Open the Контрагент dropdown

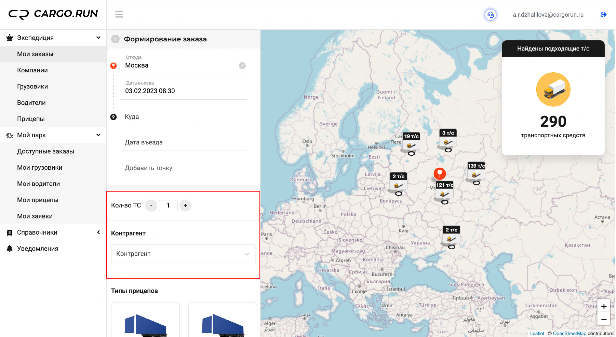point(183,254)
